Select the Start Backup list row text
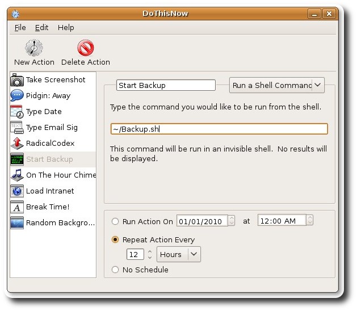 click(x=49, y=159)
